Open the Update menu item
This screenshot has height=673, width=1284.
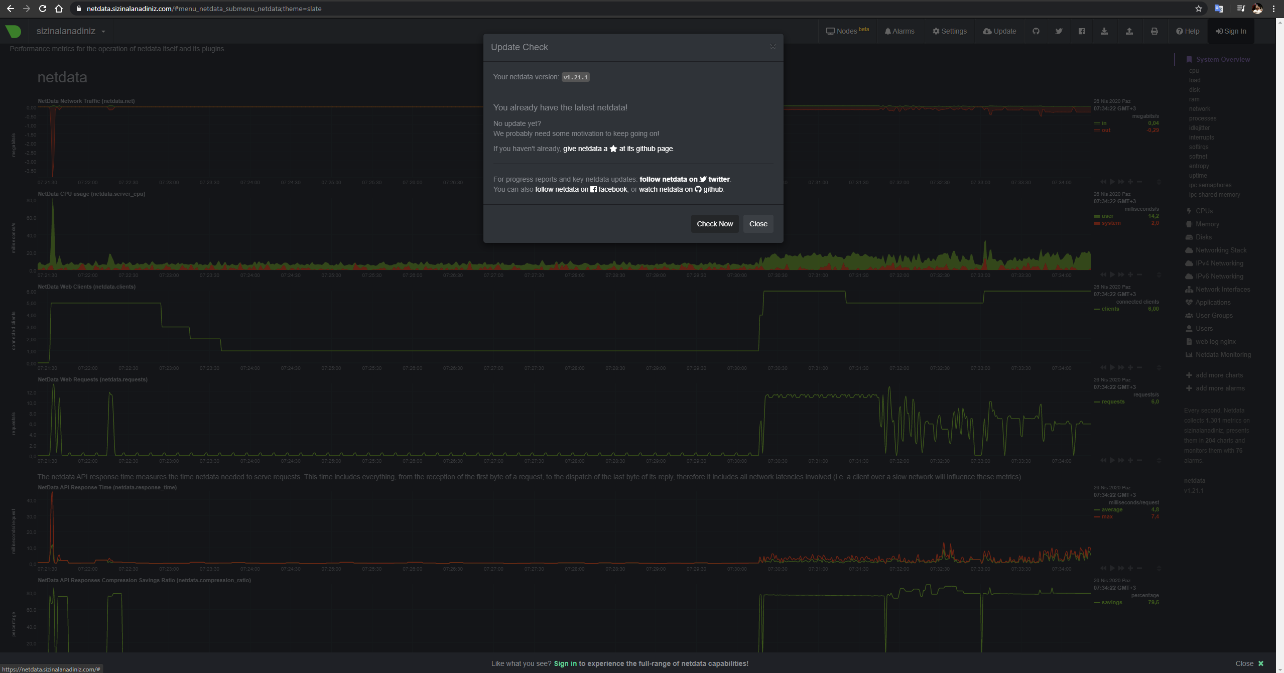pos(999,31)
